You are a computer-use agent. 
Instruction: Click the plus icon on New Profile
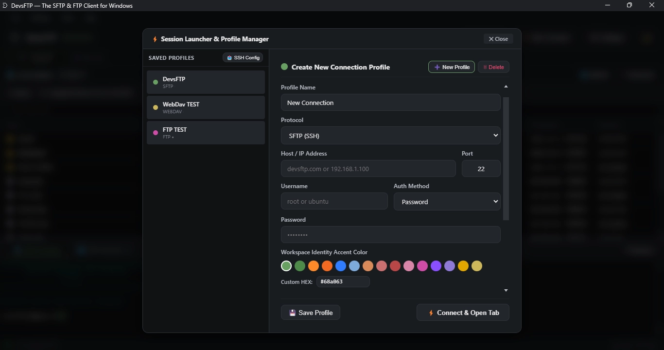coord(437,67)
